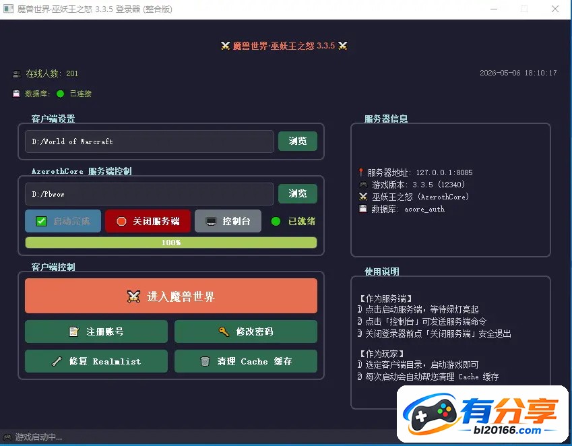The height and width of the screenshot is (446, 572).
Task: Click the left swords icon in the header title
Action: pos(226,46)
